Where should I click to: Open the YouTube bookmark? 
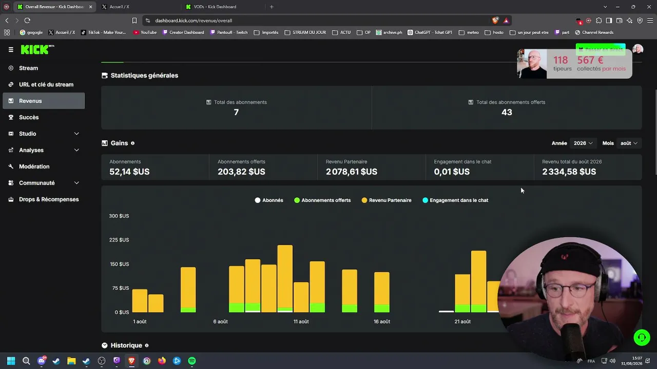[145, 32]
